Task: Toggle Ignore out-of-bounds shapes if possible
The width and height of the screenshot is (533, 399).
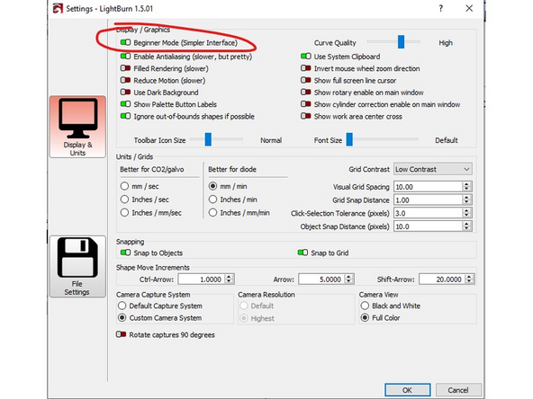Action: click(125, 116)
